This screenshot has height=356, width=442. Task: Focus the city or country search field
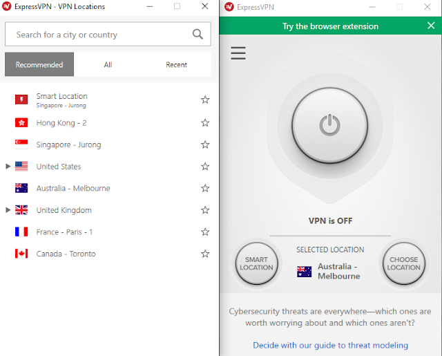click(108, 34)
